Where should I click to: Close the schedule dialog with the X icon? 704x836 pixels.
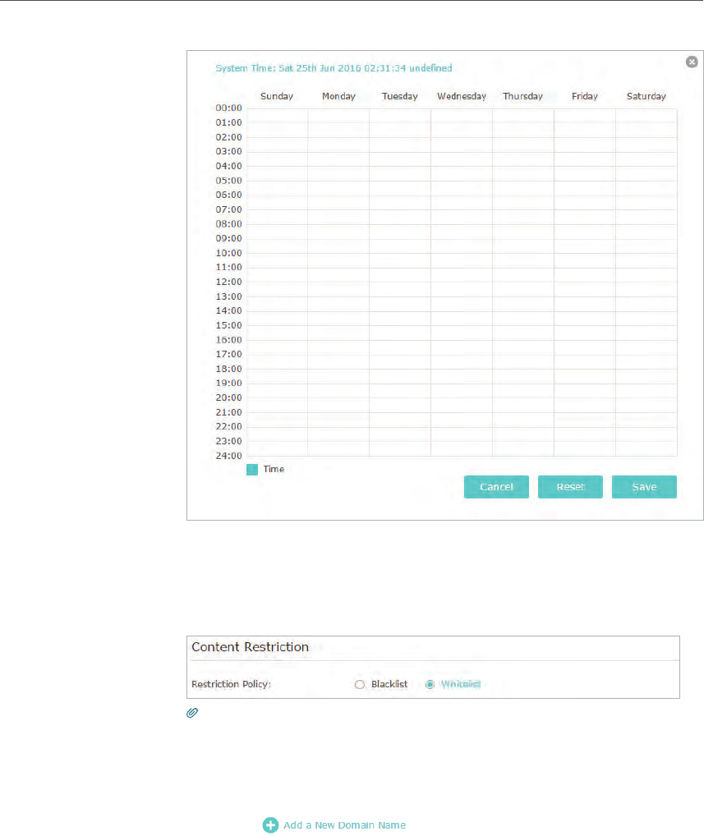(x=692, y=62)
